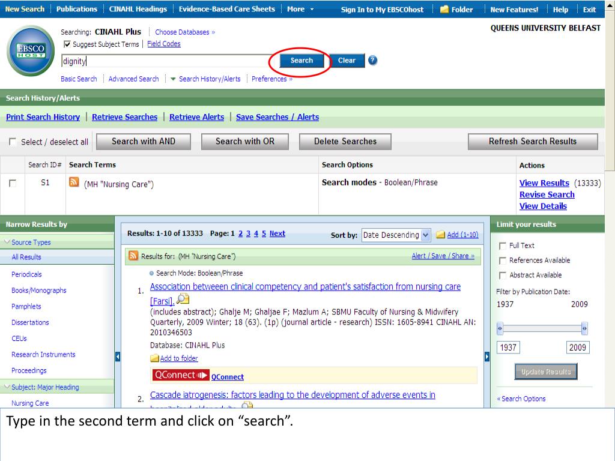Click folder icon beside Add (1-10)

(441, 235)
